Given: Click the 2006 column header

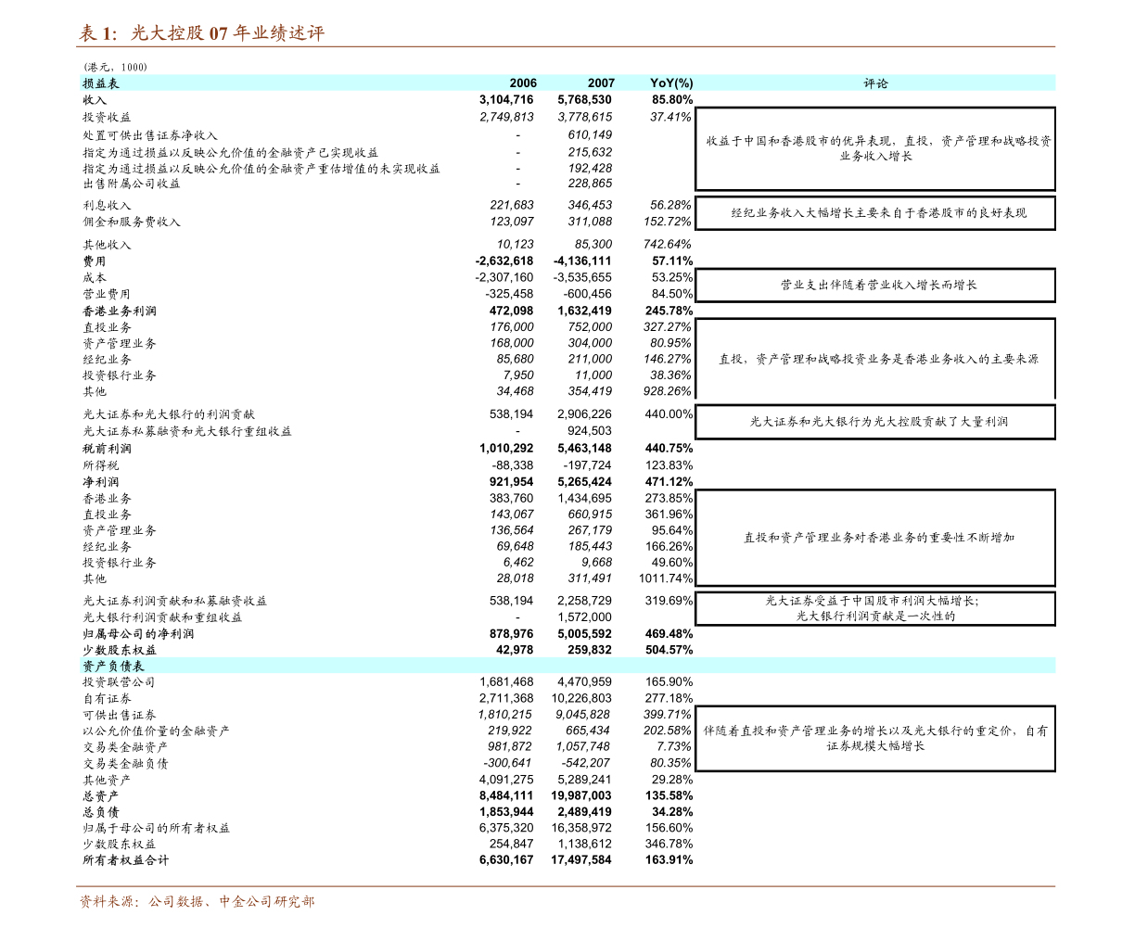Looking at the screenshot, I should coord(523,83).
